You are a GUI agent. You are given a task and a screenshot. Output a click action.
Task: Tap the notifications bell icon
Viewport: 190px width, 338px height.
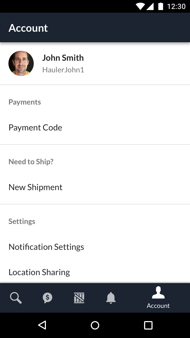click(x=111, y=298)
